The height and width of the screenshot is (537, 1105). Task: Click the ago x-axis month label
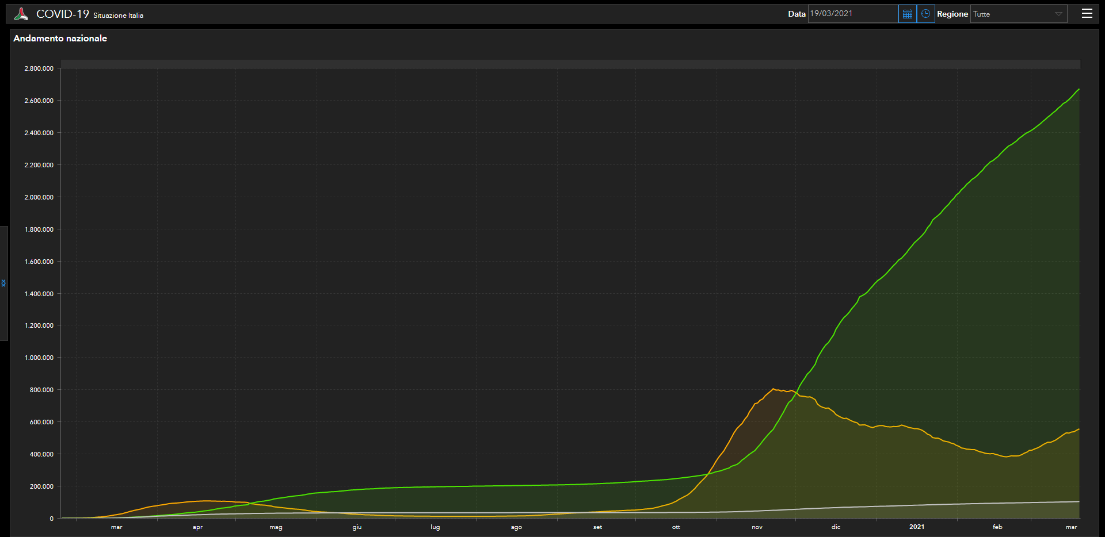click(516, 527)
